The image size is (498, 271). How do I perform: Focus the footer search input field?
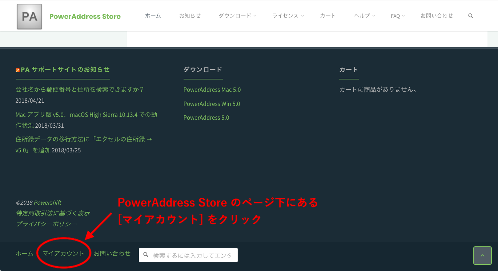192,255
